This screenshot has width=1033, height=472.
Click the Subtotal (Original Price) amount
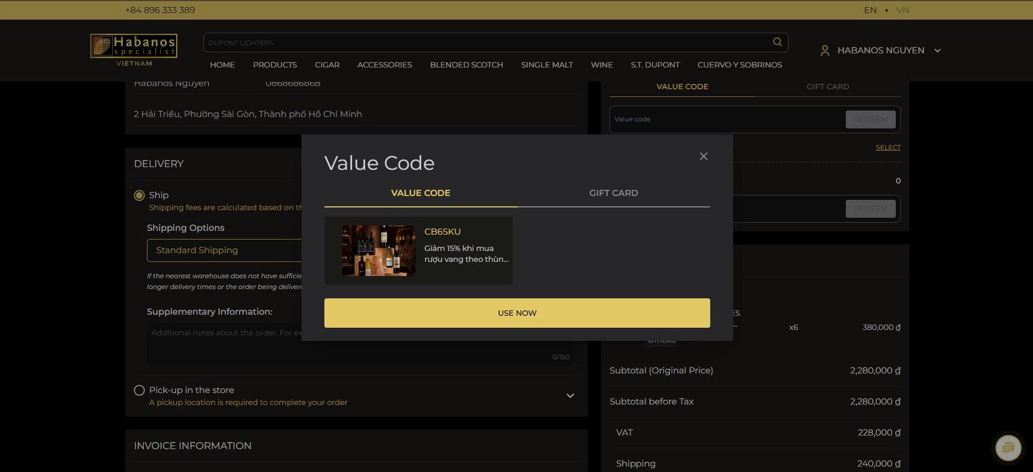coord(875,371)
